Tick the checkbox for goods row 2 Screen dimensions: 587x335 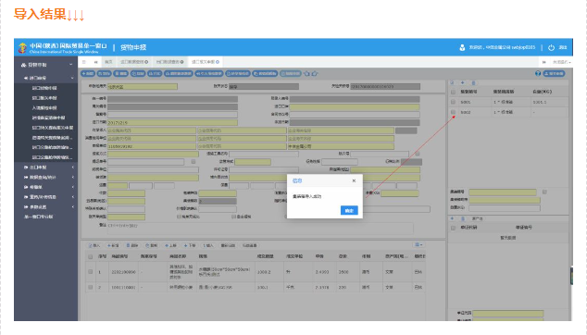[x=90, y=287]
